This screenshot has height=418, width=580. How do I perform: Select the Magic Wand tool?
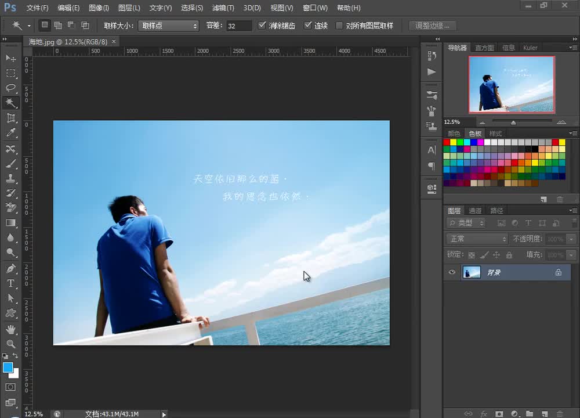11,103
